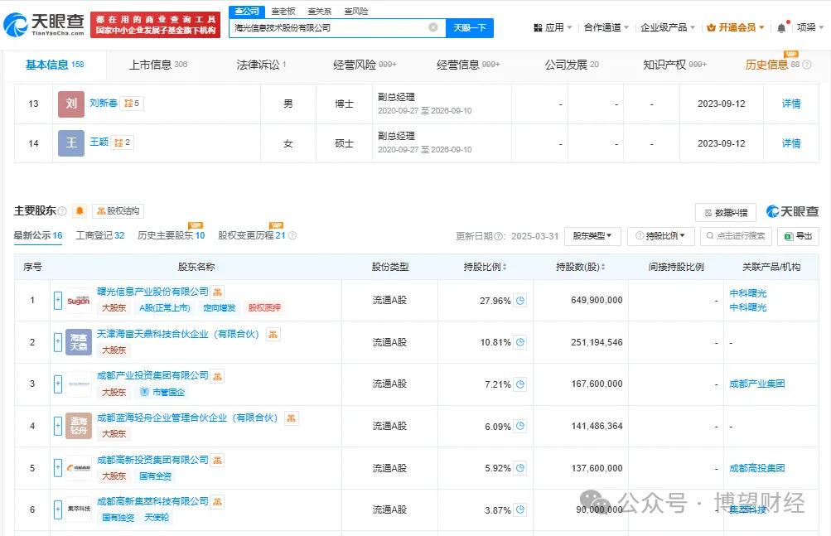
Task: Click the TianYanCha logo at top left
Action: pos(44,25)
